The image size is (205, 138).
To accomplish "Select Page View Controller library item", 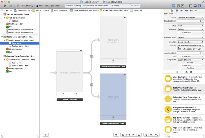I will coord(184,130).
